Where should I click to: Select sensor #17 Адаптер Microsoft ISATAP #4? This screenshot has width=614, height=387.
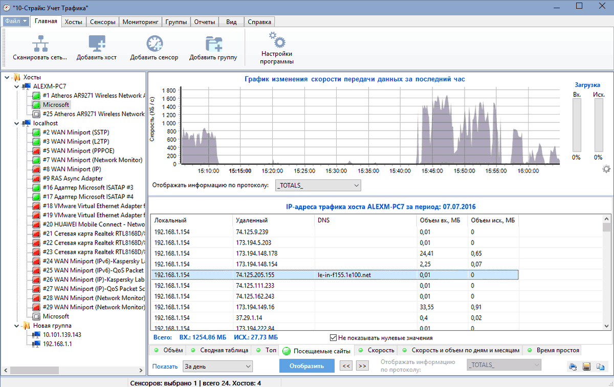tap(83, 197)
